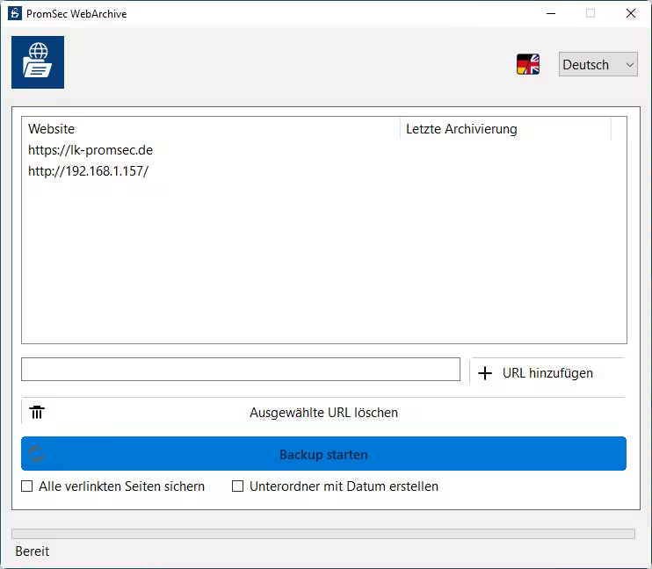Toggle 'Unterordner mit Datum erstellen' checkbox
Viewport: 652px width, 569px height.
[238, 486]
